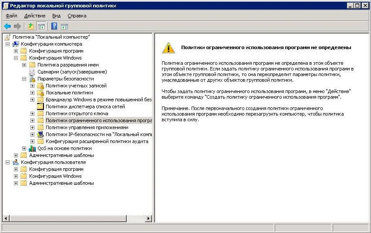This screenshot has height=233, width=371.
Task: Expand the Локальные политики node
Action: click(32, 93)
